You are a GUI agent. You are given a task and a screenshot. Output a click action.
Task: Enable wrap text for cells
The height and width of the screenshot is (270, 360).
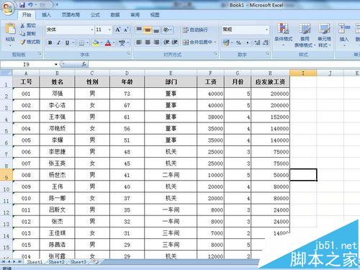click(x=195, y=30)
